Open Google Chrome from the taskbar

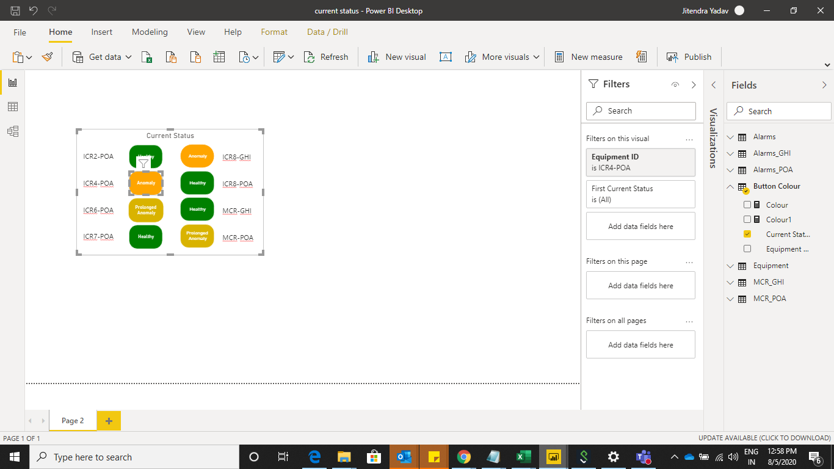coord(464,457)
